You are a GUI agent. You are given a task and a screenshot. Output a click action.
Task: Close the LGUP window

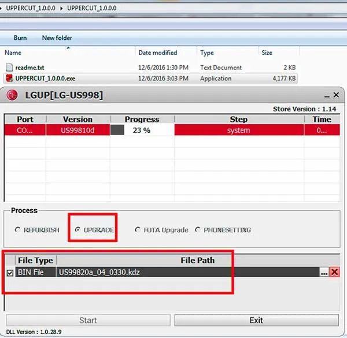[335, 95]
